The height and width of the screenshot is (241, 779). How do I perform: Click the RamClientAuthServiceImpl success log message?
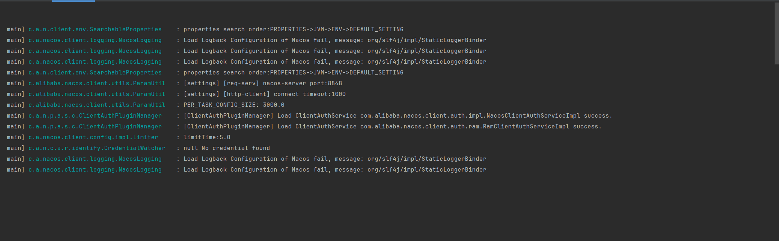(393, 127)
